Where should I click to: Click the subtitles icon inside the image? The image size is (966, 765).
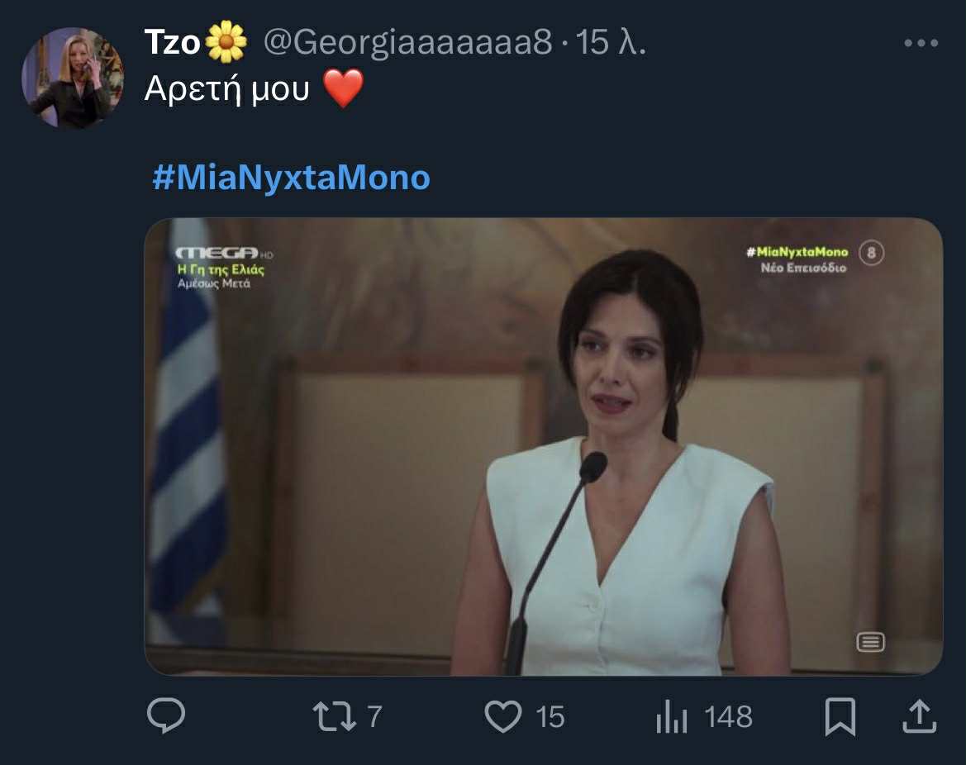(x=870, y=642)
